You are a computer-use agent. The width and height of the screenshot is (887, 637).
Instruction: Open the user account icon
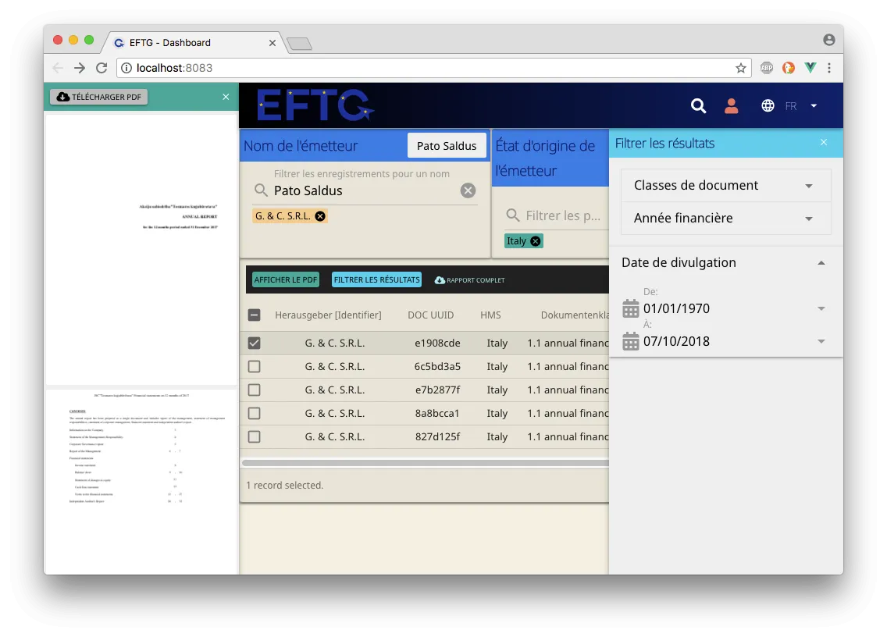pos(731,106)
